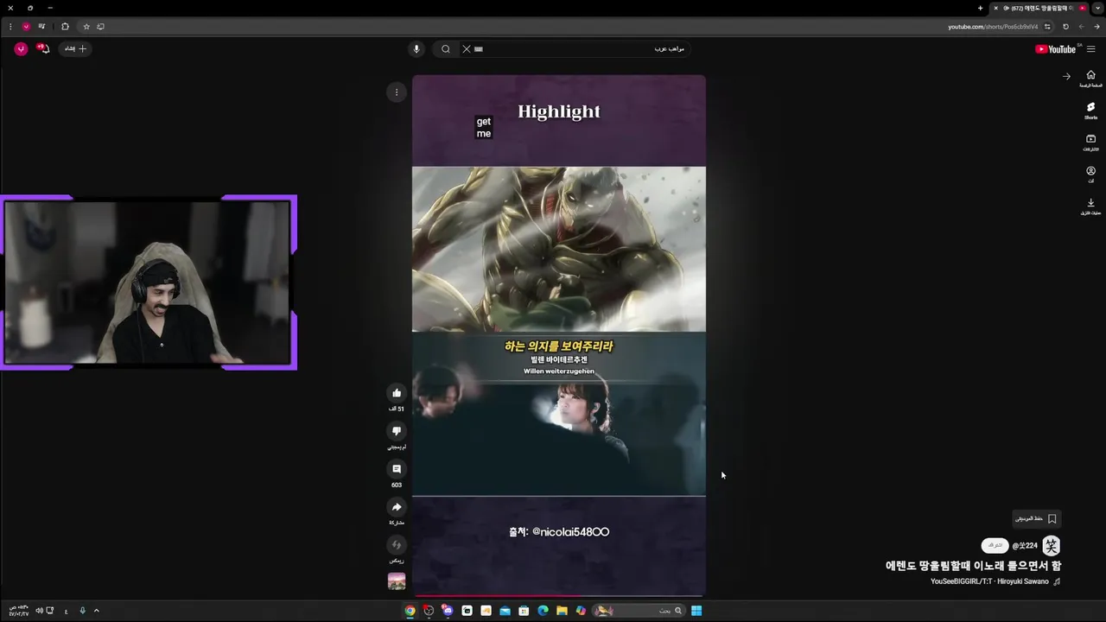Click the icon next to the bookmark star
The height and width of the screenshot is (622, 1106).
(x=100, y=27)
